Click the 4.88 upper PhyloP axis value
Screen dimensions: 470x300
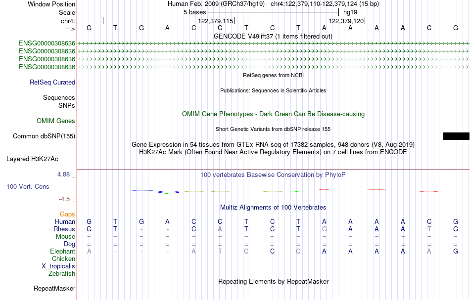(63, 174)
